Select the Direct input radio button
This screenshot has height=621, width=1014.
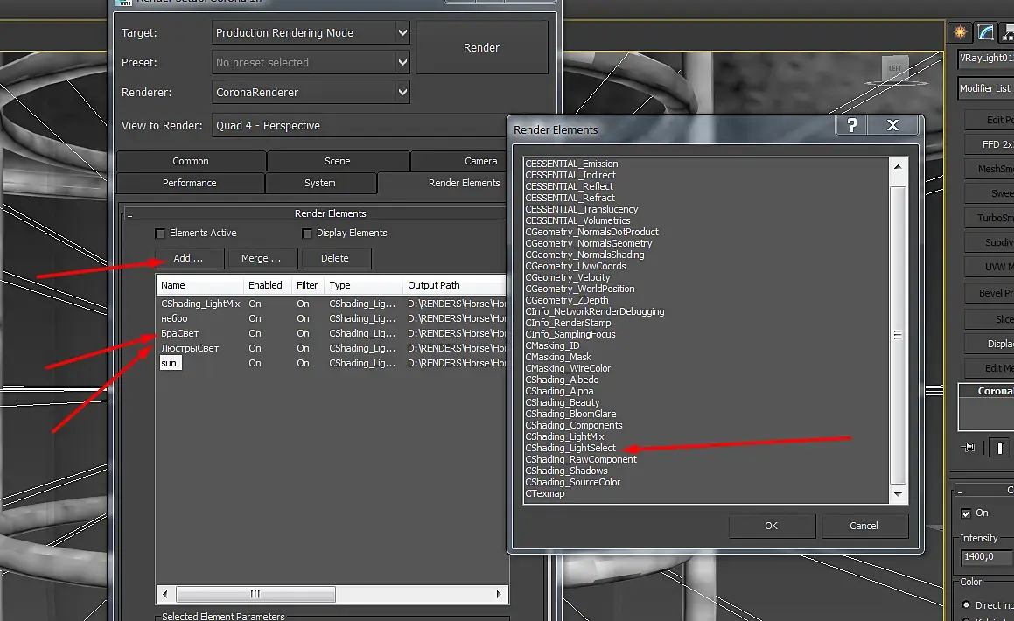(x=966, y=605)
